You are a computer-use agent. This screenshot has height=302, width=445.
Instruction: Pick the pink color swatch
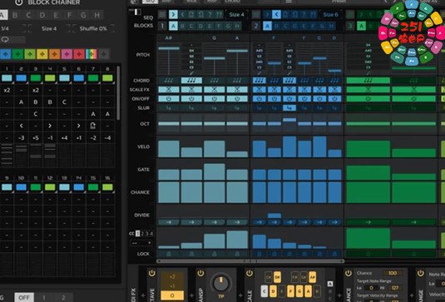(67, 54)
